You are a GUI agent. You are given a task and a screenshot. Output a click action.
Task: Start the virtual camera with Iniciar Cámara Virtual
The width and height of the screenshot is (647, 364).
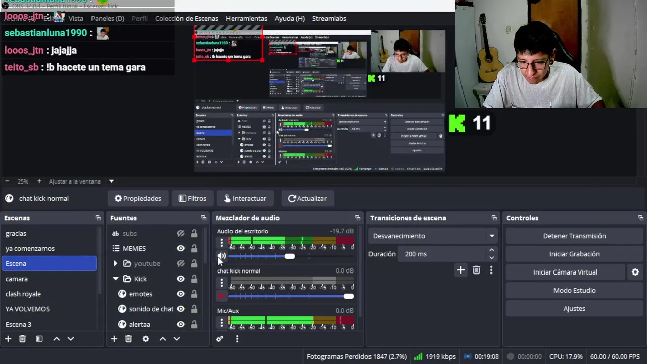(565, 272)
